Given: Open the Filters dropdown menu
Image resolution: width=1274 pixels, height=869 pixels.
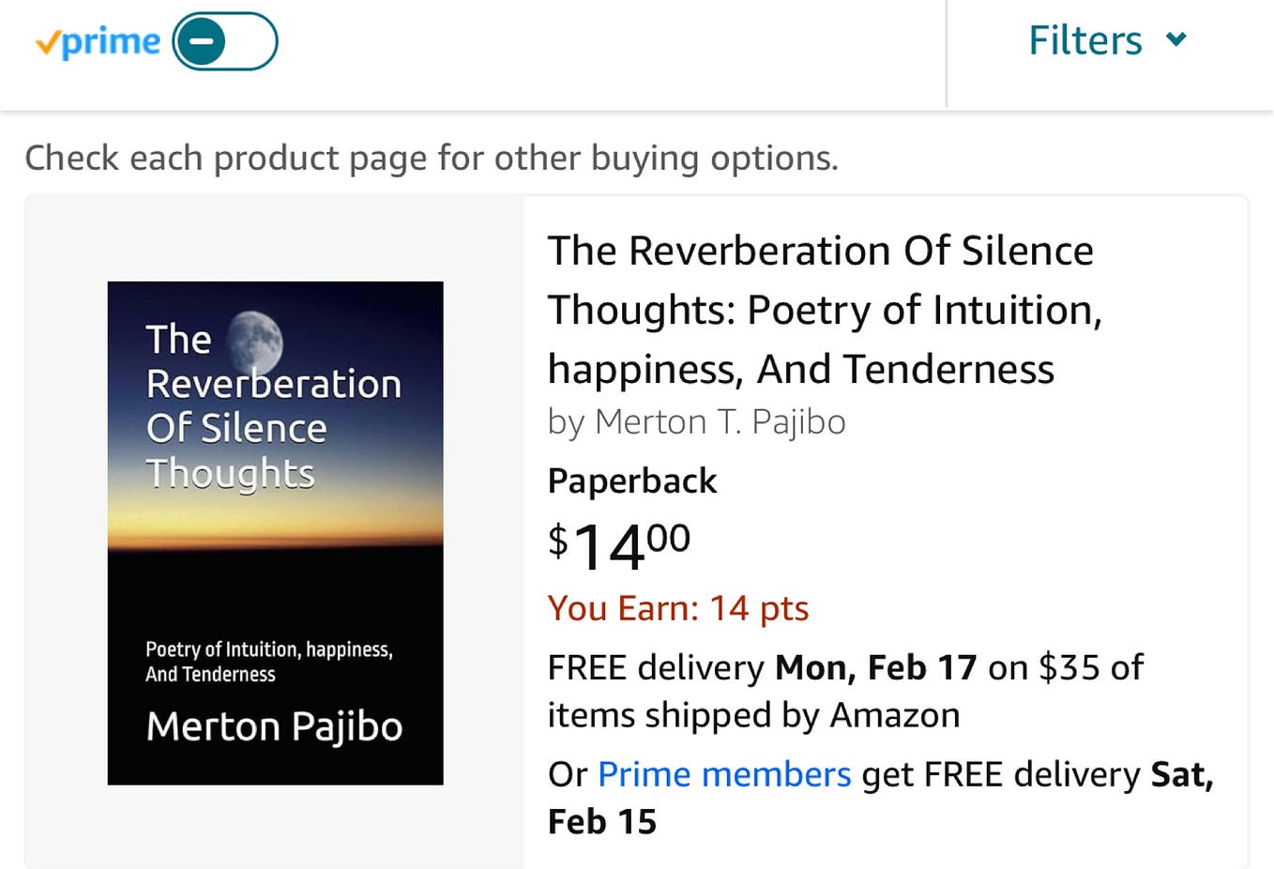Looking at the screenshot, I should tap(1085, 40).
